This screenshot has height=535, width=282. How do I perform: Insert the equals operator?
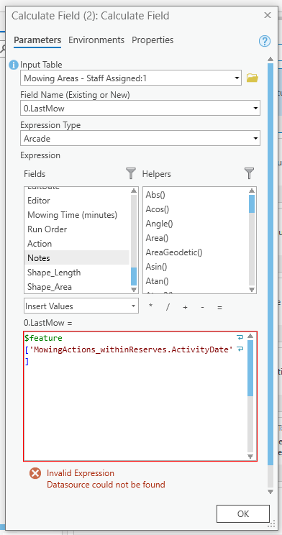click(x=219, y=307)
